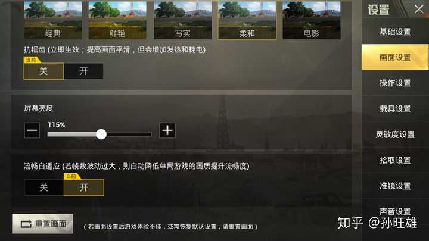The image size is (429, 241).
Task: Turn 抗锯齿 anti-aliasing to 开
Action: [x=83, y=71]
